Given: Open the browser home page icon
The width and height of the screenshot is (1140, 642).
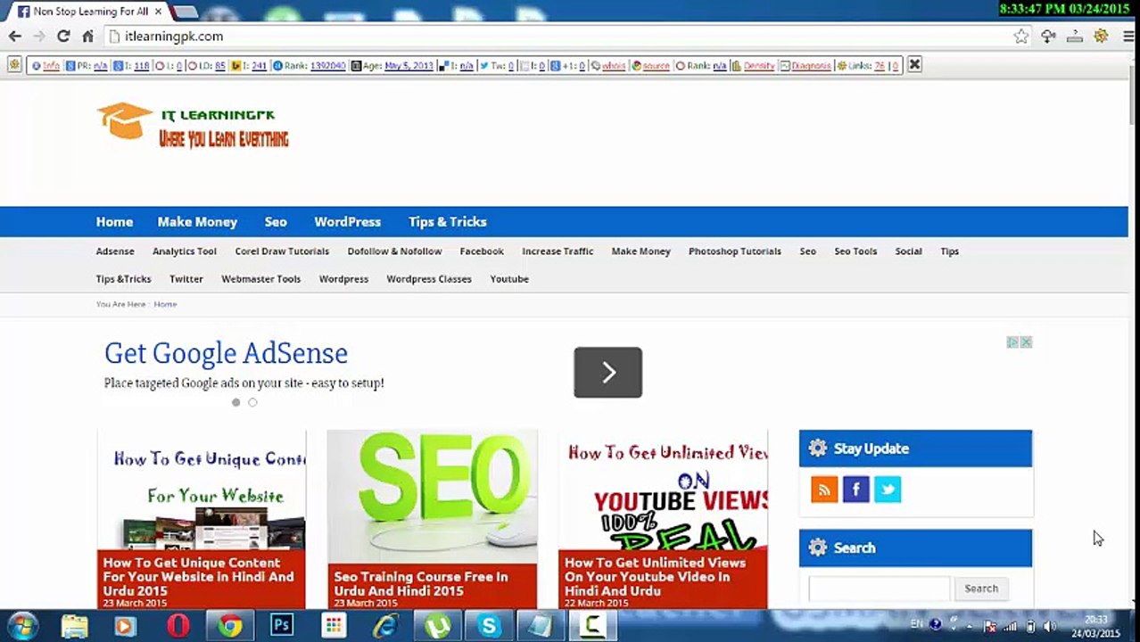Looking at the screenshot, I should coord(87,37).
